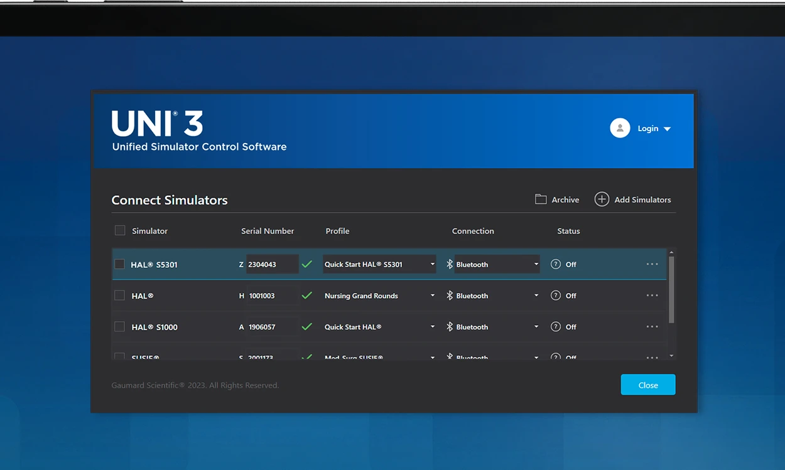Expand the Login dropdown arrow
The image size is (785, 470).
point(667,129)
